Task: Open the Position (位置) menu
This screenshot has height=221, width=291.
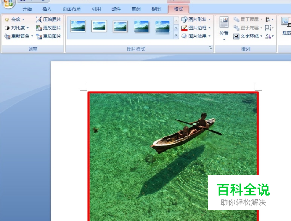Action: (224, 29)
